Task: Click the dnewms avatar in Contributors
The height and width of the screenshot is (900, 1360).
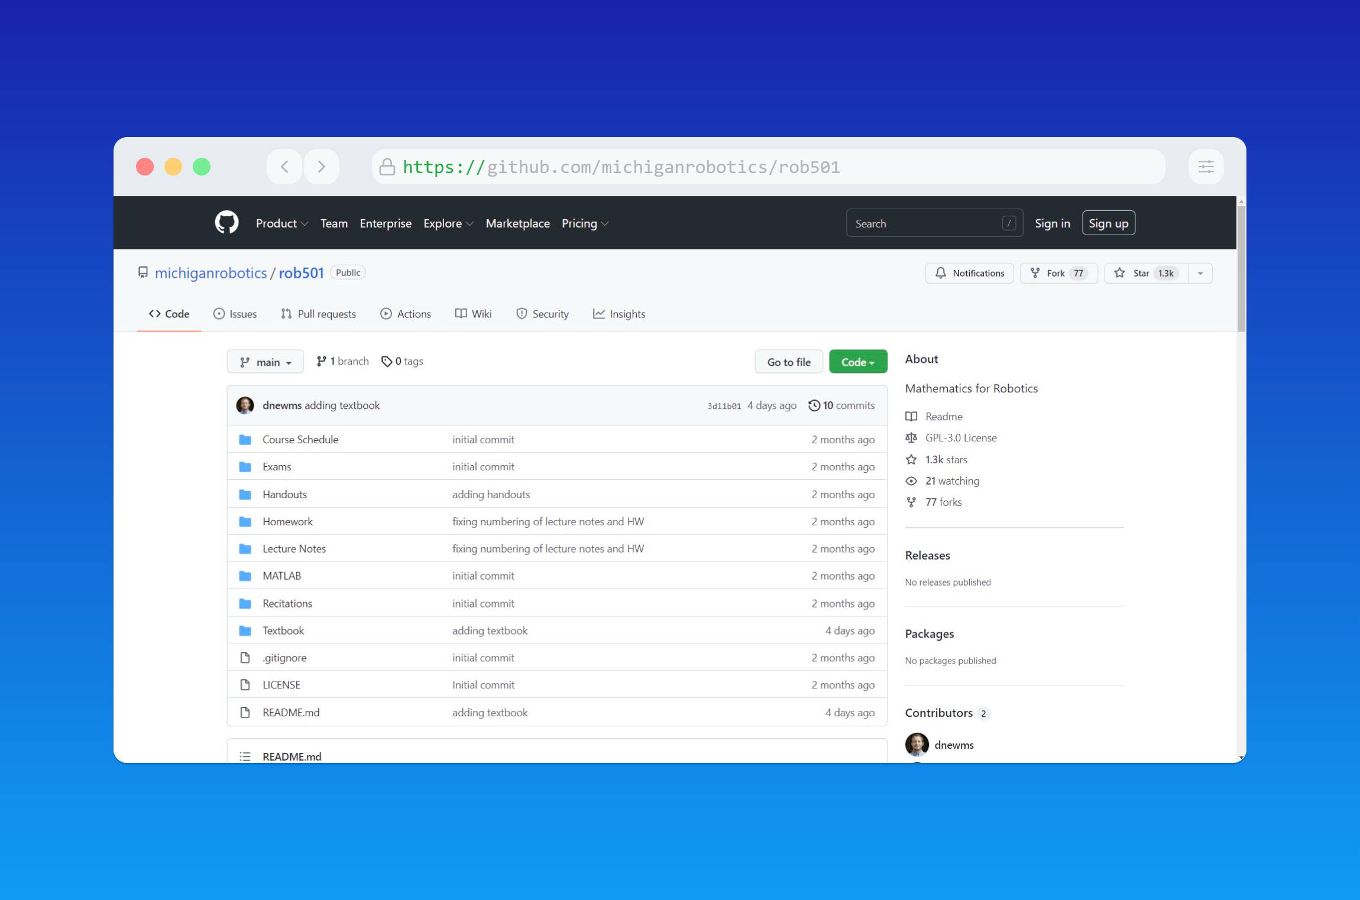Action: click(x=917, y=745)
